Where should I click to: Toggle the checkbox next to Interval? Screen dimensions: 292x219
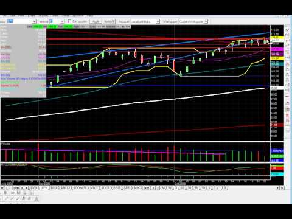coord(69,21)
